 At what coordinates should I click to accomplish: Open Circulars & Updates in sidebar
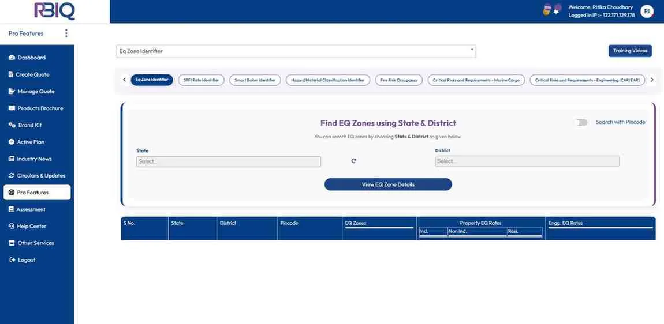point(41,175)
